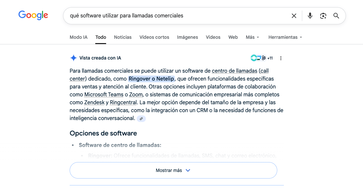The width and height of the screenshot is (363, 194).
Task: Open the Vídeos cortos tab
Action: [x=154, y=37]
